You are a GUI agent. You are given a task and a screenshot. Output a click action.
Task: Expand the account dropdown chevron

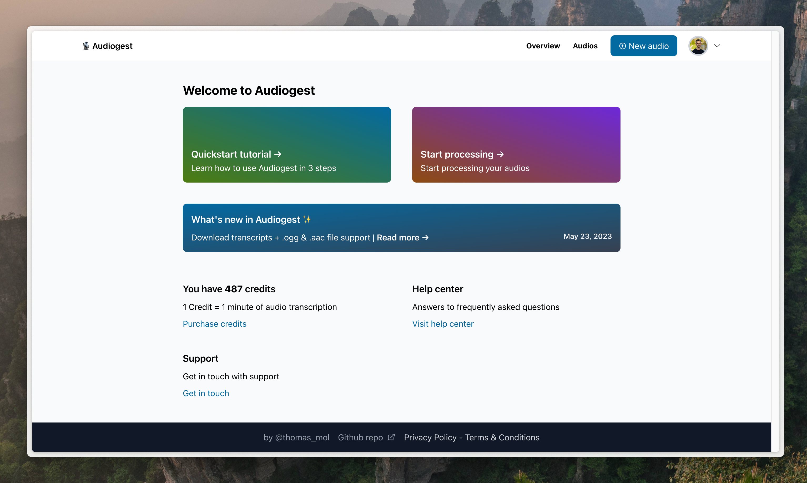[x=717, y=46]
